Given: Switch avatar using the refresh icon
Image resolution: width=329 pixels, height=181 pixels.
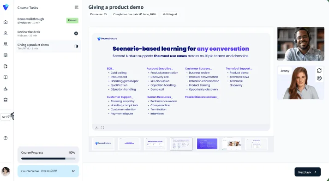Looking at the screenshot, I should click(319, 71).
